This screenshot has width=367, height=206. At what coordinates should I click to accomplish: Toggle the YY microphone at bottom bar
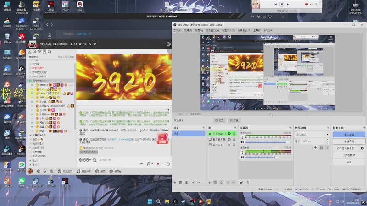45,171
